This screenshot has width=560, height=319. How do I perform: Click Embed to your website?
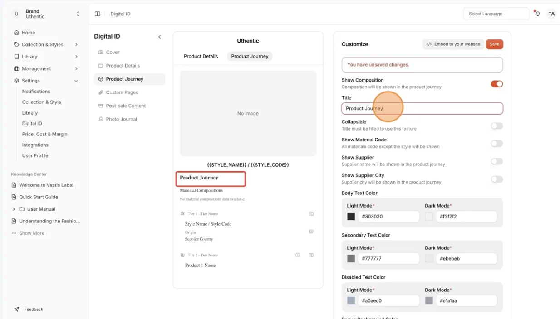453,44
